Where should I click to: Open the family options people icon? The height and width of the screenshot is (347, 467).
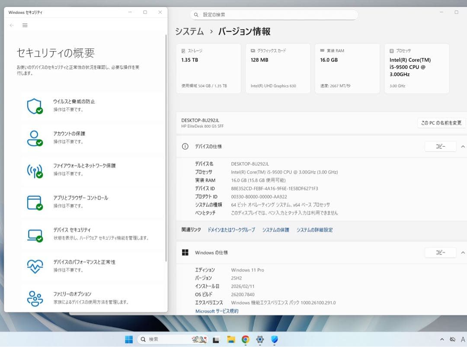[x=35, y=299]
